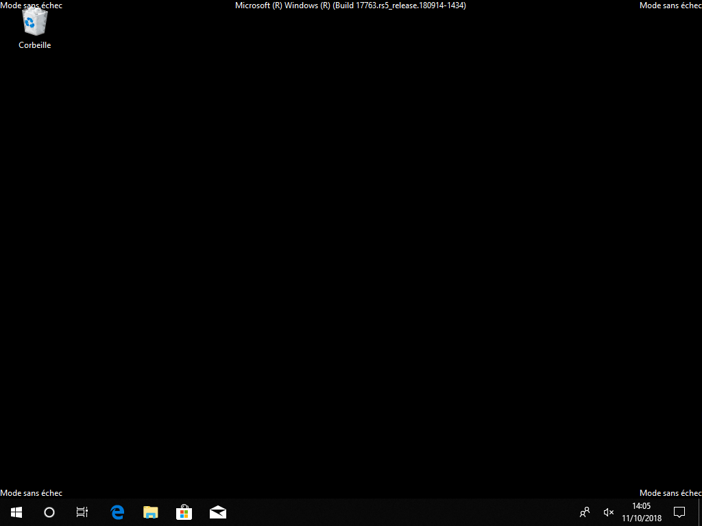This screenshot has width=702, height=526.
Task: Open the Action Center notifications
Action: tap(679, 512)
